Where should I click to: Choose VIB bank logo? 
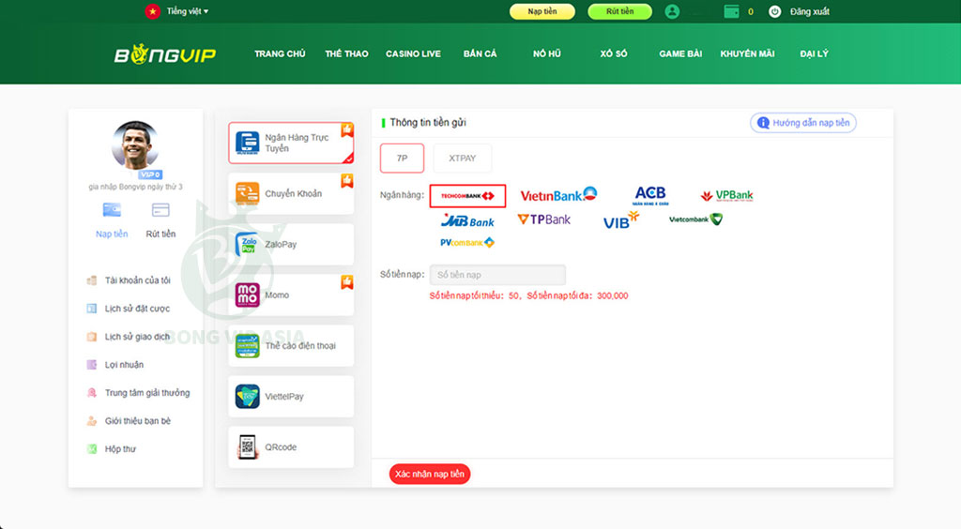pyautogui.click(x=621, y=220)
